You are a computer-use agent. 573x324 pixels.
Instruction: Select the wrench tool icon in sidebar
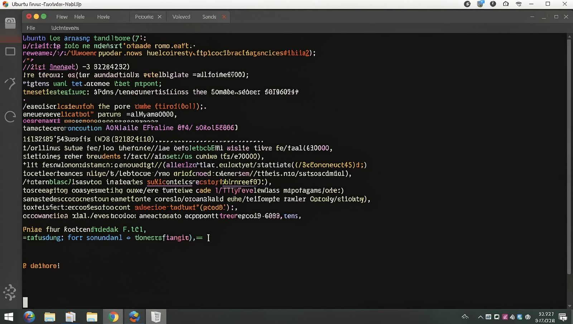(10, 83)
